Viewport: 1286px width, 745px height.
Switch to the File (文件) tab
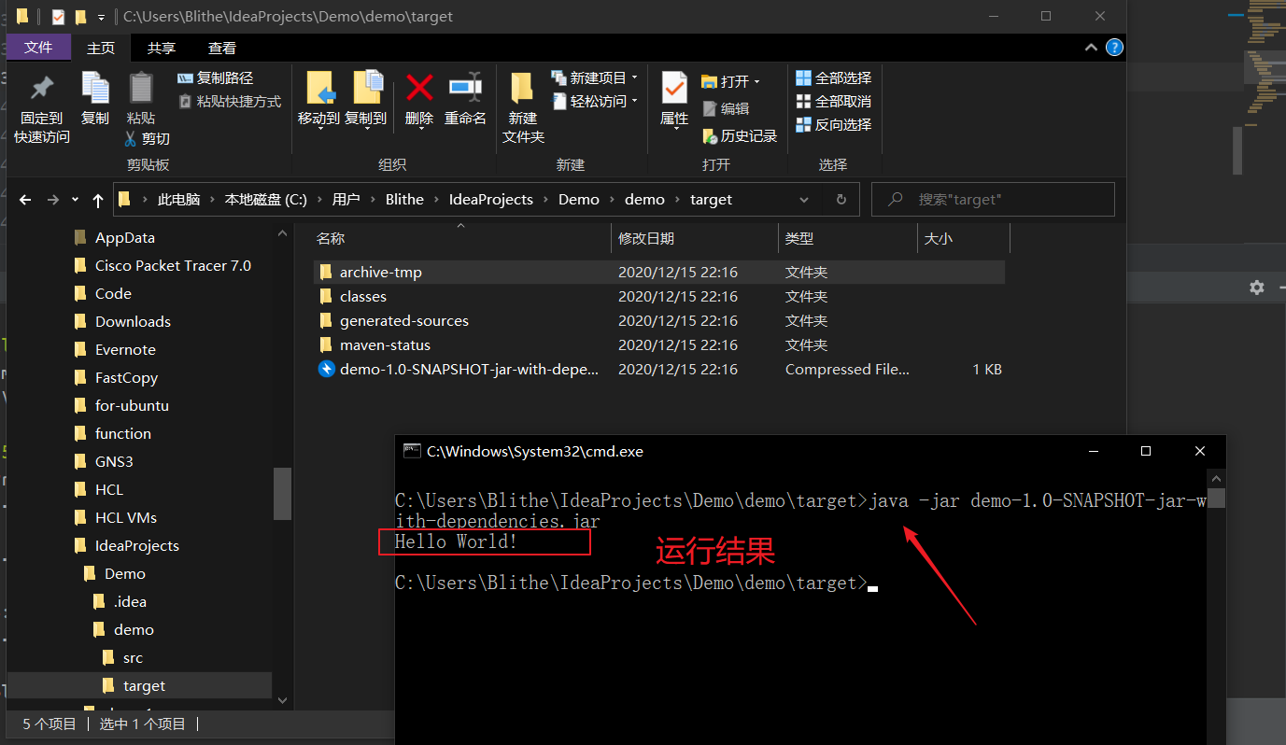38,48
